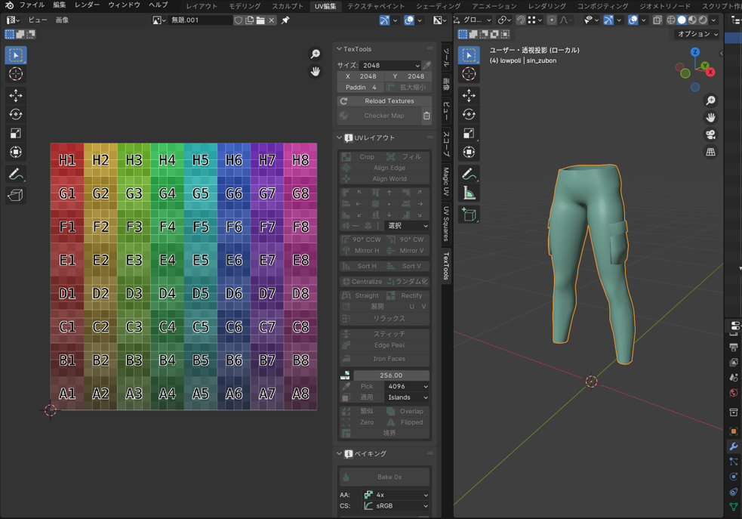This screenshot has width=742, height=519.
Task: Select the Add Cube tool in the 3D viewport
Action: [x=469, y=215]
